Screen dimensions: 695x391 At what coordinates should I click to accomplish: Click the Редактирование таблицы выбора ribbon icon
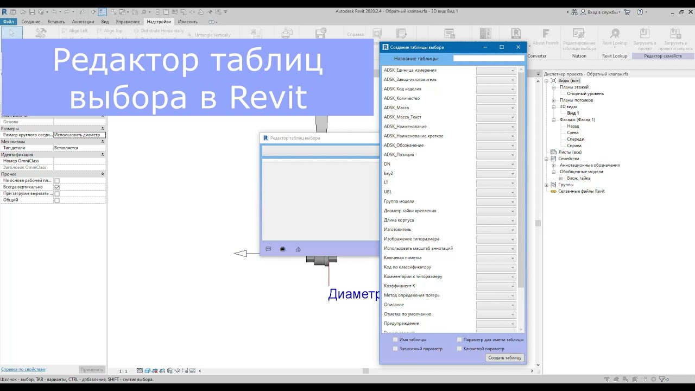pos(579,34)
